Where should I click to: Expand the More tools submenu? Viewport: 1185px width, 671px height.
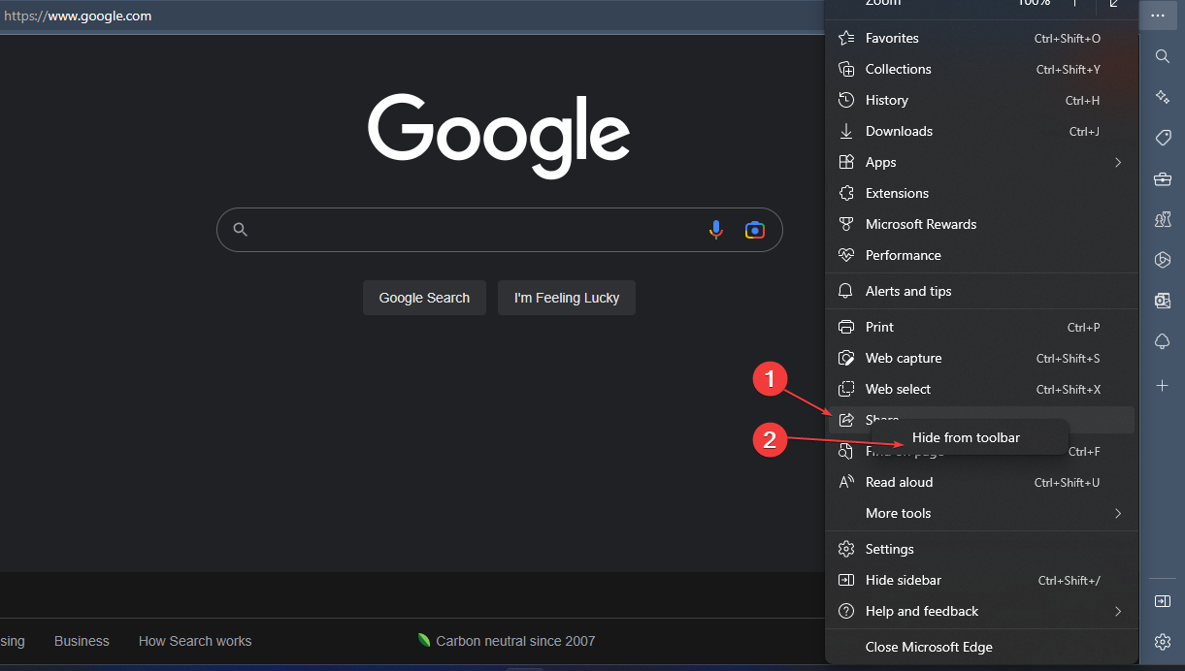(x=980, y=513)
